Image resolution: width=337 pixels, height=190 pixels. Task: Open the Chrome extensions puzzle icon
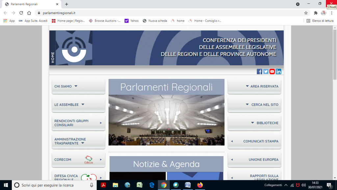tap(316, 13)
